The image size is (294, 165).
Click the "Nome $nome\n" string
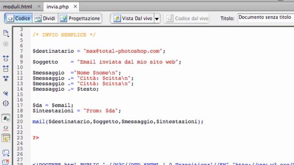96,73
